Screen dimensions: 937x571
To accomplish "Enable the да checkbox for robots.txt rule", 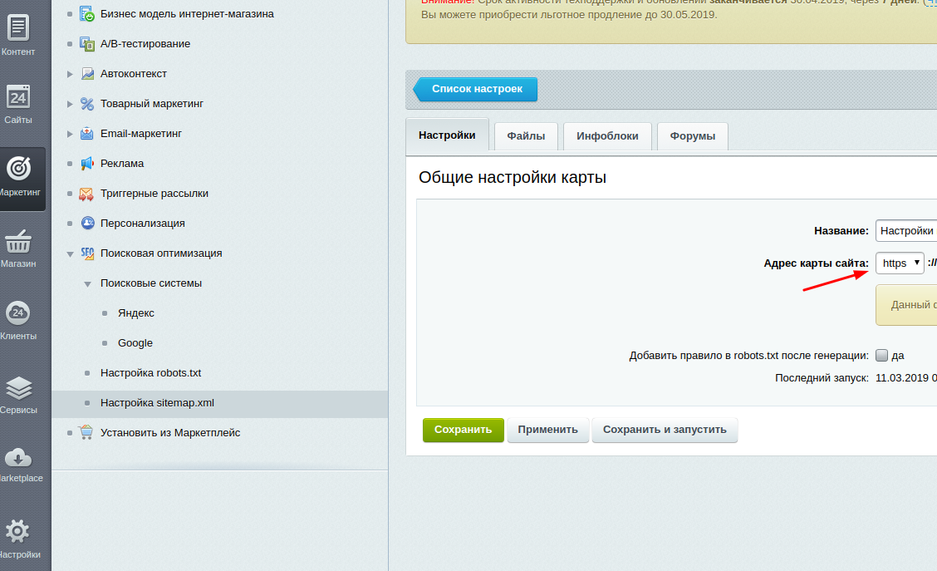I will point(881,355).
